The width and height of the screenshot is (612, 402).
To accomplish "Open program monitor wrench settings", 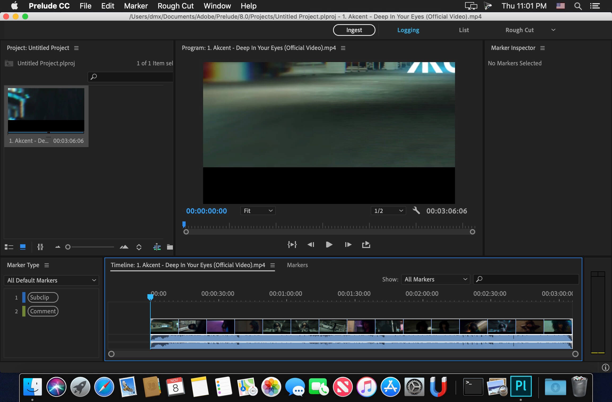I will coord(416,211).
